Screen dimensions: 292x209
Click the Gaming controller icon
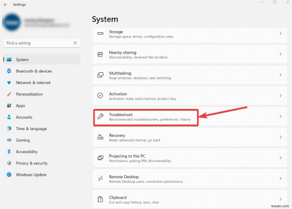pyautogui.click(x=9, y=140)
